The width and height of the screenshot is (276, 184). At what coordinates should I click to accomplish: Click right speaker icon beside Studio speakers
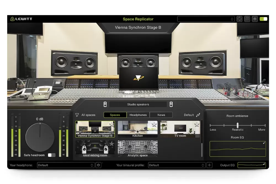pos(171,104)
